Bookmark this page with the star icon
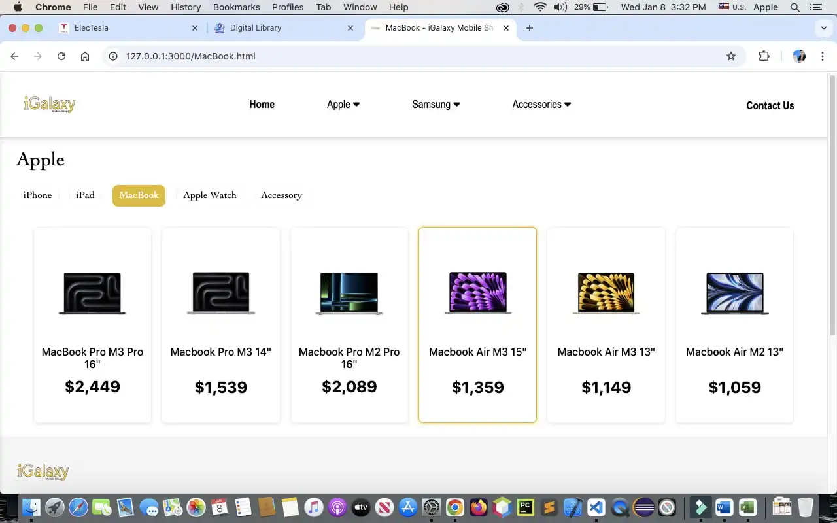 point(731,56)
